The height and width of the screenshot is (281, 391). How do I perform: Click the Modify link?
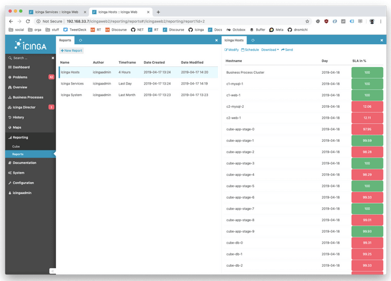[232, 50]
